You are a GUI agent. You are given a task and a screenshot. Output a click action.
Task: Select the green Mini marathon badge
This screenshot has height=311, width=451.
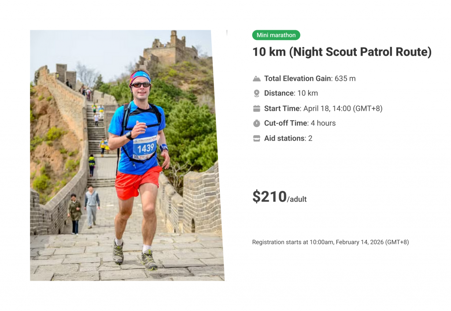coord(276,35)
